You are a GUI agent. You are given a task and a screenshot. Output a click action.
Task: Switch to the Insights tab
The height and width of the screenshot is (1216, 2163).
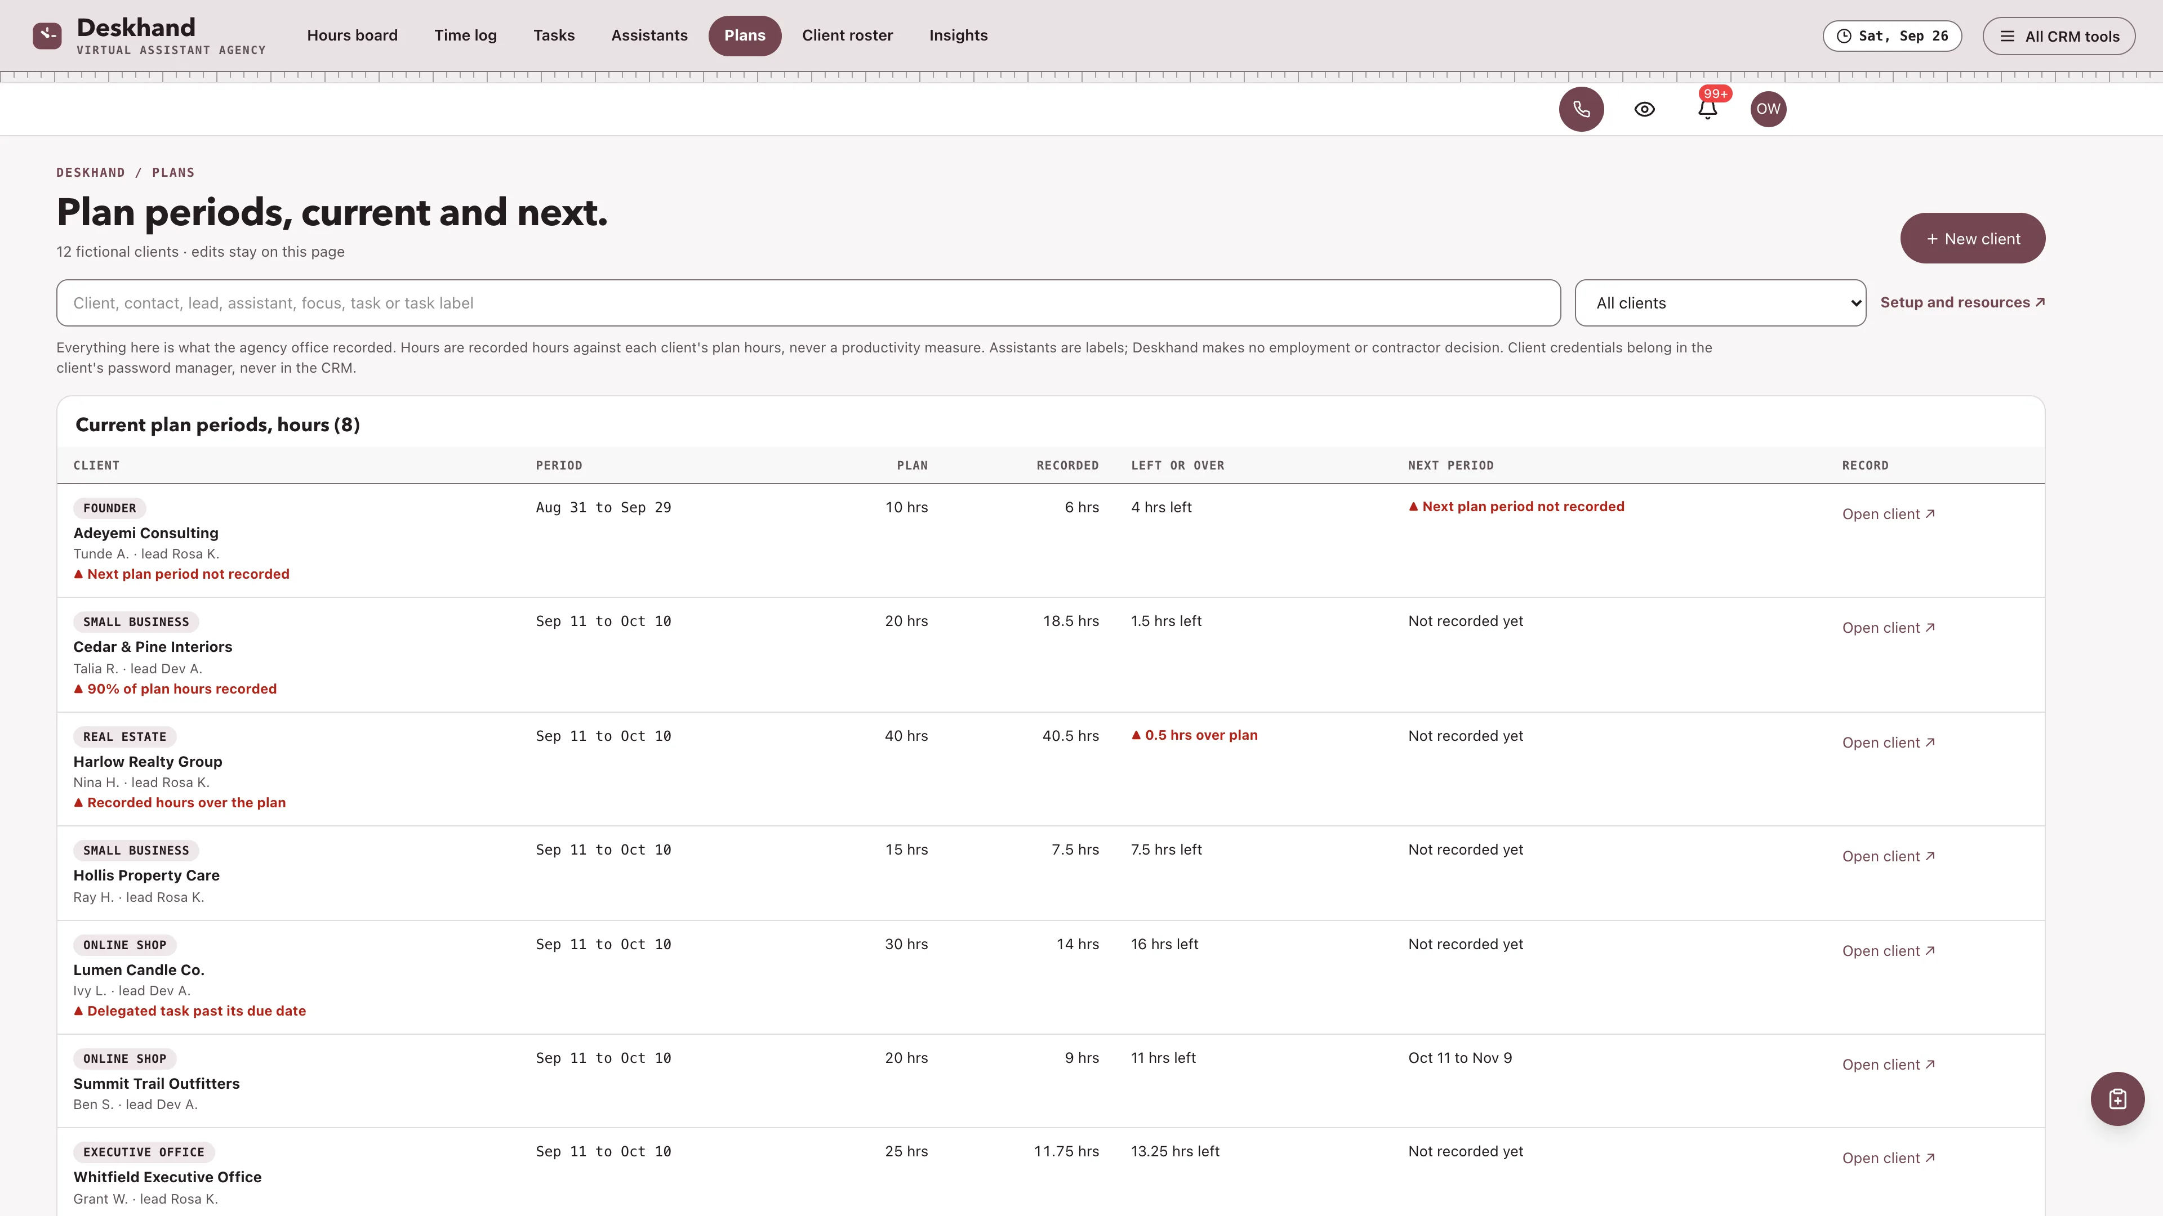[958, 35]
